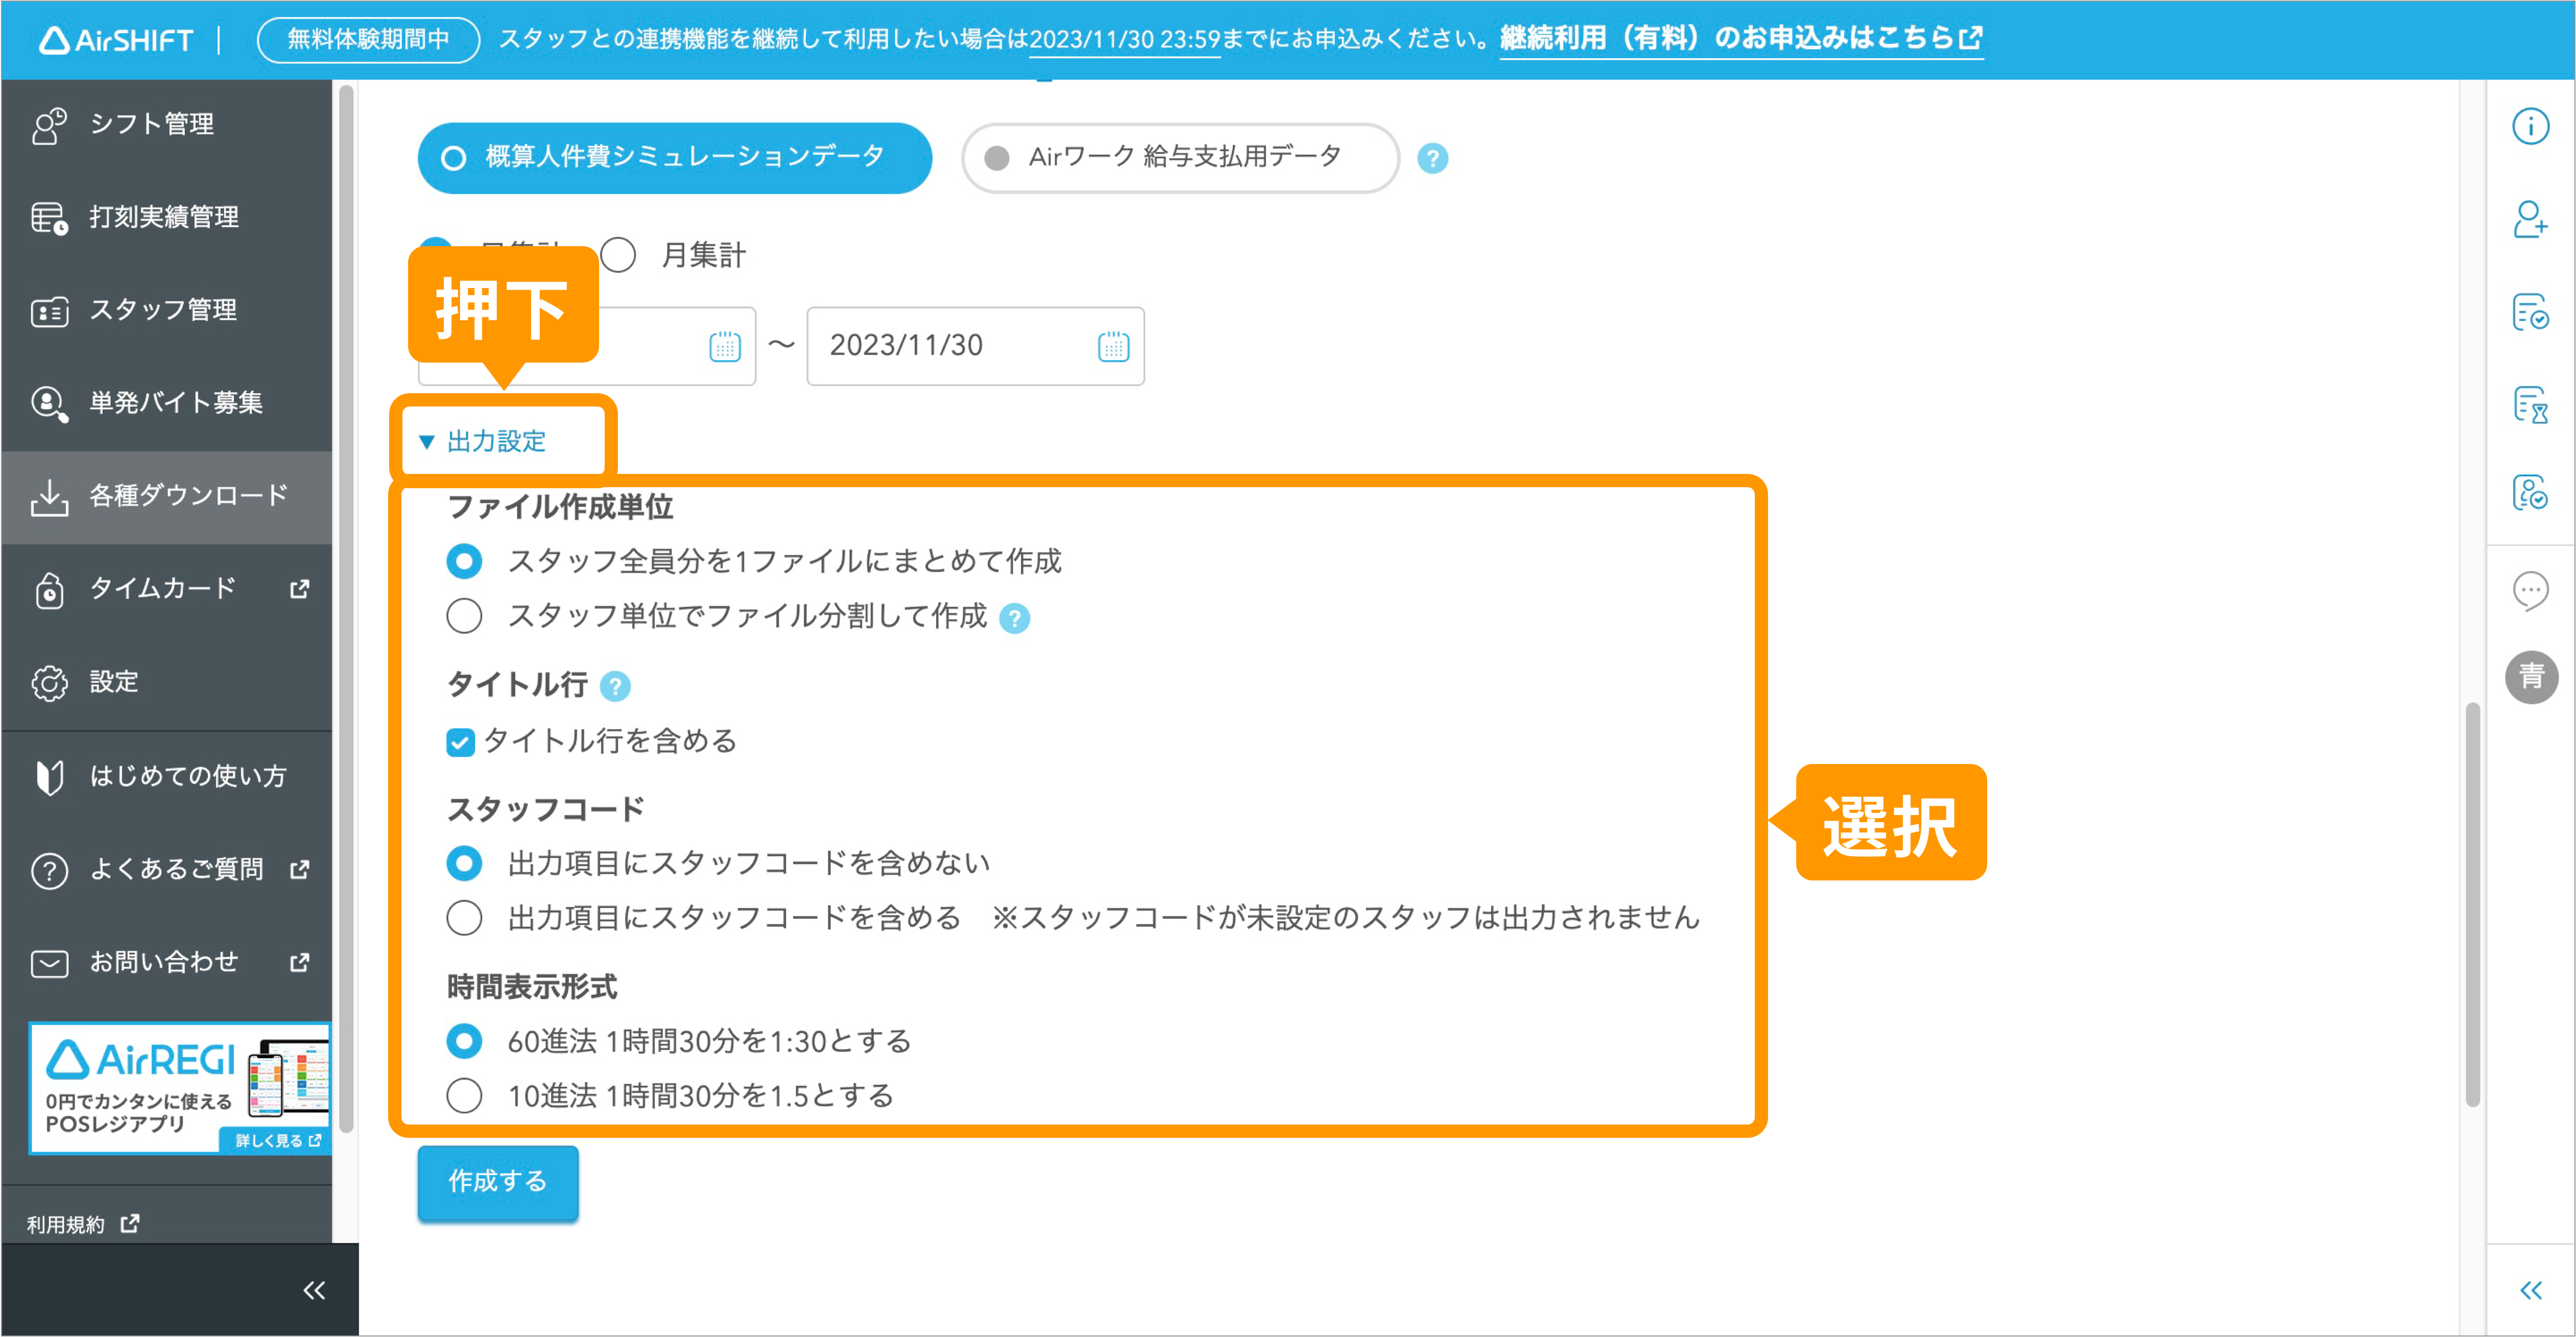Collapse right panel with double chevron

click(2530, 1290)
